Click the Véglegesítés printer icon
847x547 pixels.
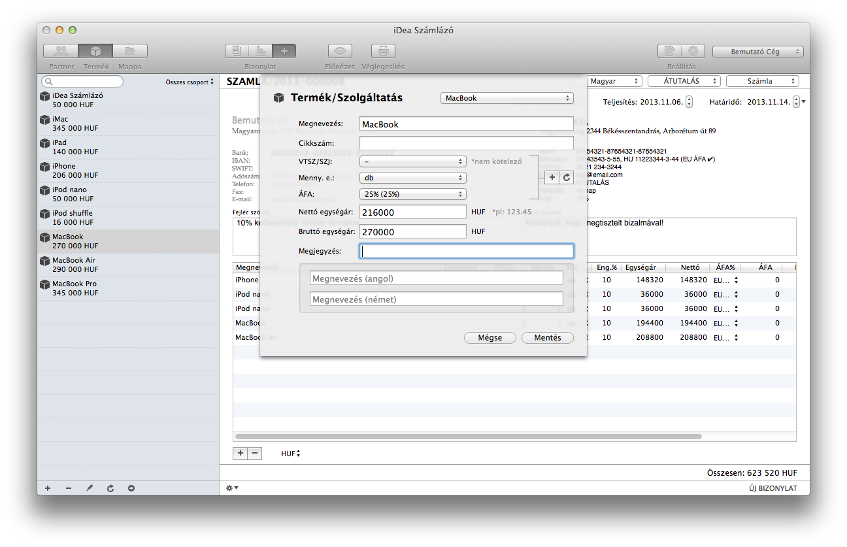click(x=383, y=51)
